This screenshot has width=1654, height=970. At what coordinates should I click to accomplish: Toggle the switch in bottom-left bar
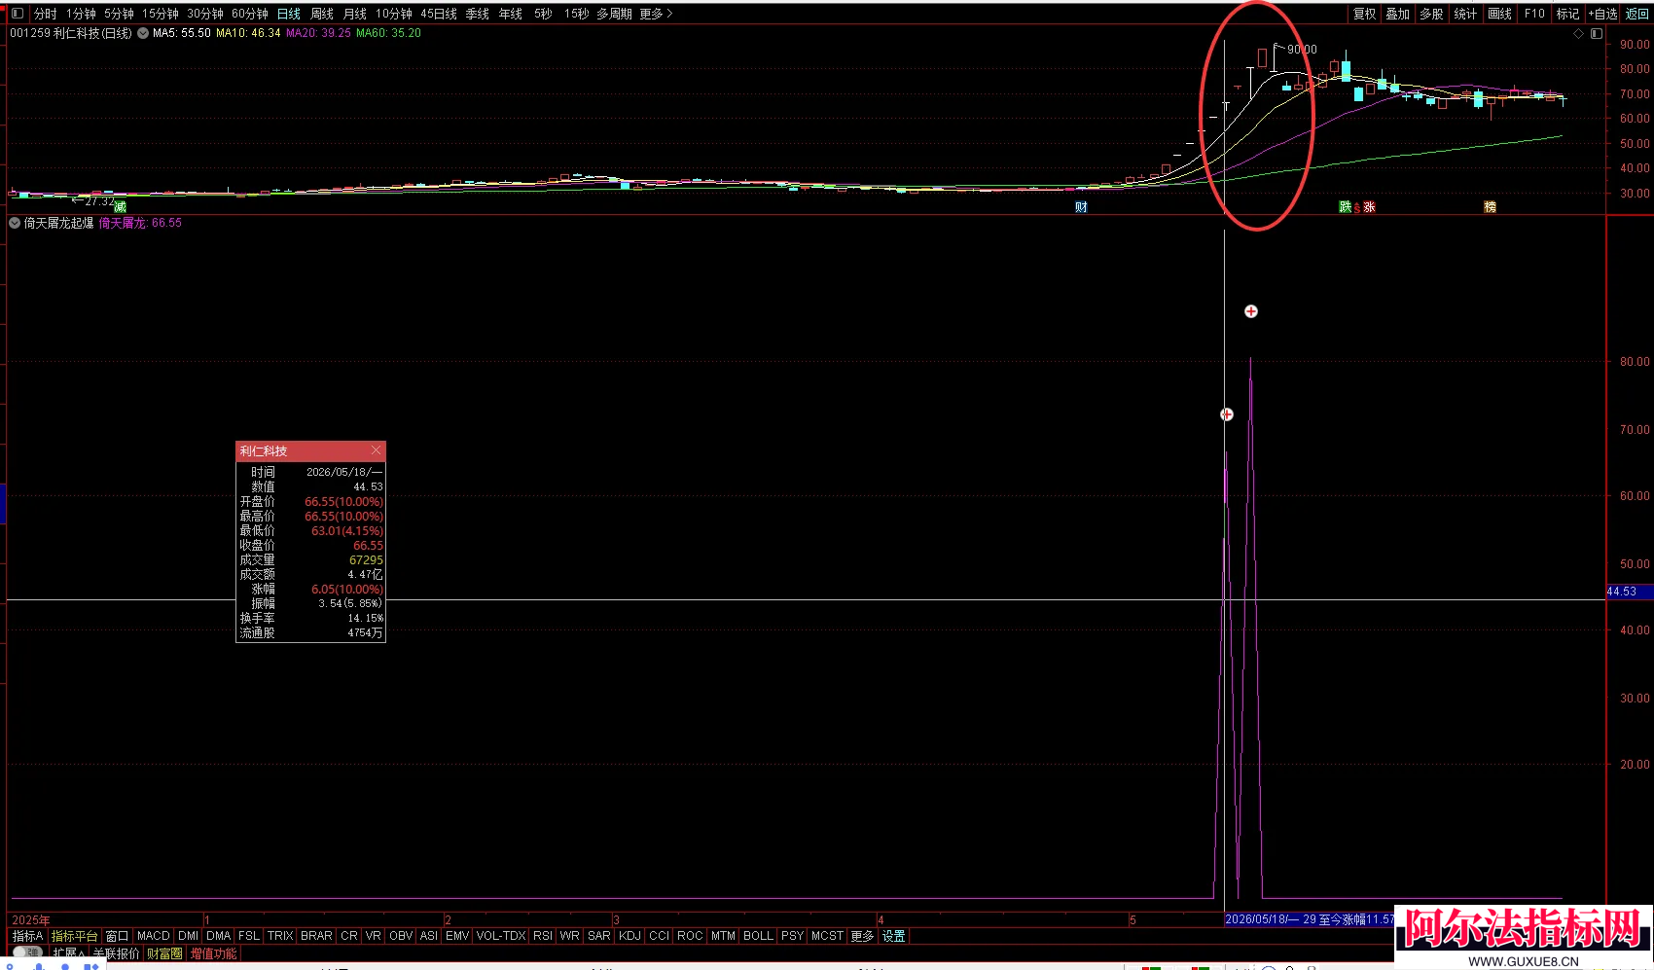pos(27,953)
